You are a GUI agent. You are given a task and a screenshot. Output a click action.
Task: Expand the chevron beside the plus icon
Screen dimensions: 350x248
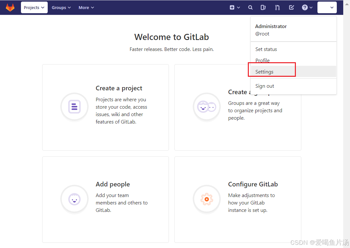pyautogui.click(x=238, y=7)
